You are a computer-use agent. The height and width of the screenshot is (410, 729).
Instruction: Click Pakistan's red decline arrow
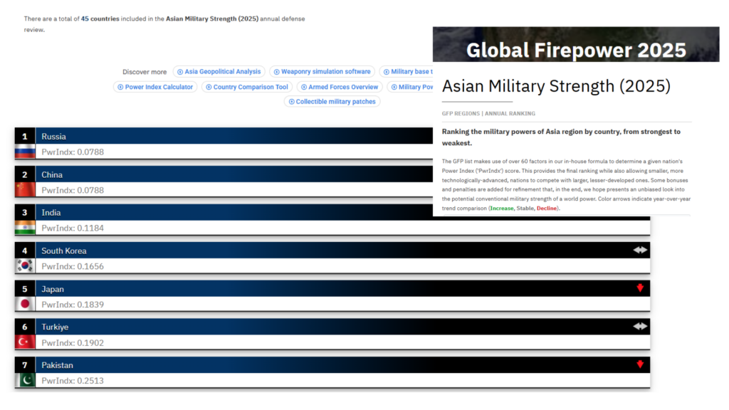(x=640, y=364)
